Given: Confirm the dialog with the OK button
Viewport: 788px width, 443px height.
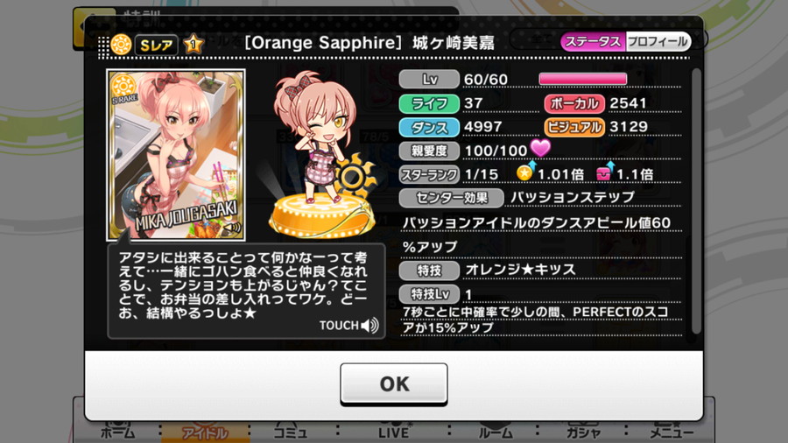Looking at the screenshot, I should tap(393, 384).
